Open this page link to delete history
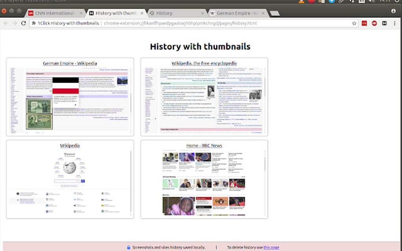402x251 pixels. (x=272, y=247)
